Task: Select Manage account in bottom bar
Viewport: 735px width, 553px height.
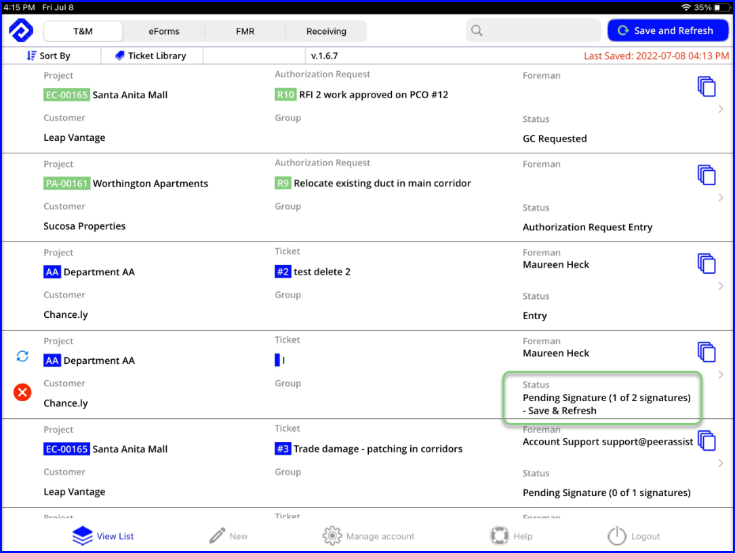Action: coord(368,535)
